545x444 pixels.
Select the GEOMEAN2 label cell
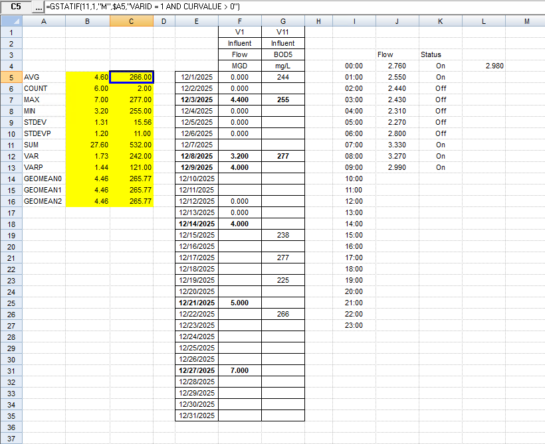[x=44, y=201]
